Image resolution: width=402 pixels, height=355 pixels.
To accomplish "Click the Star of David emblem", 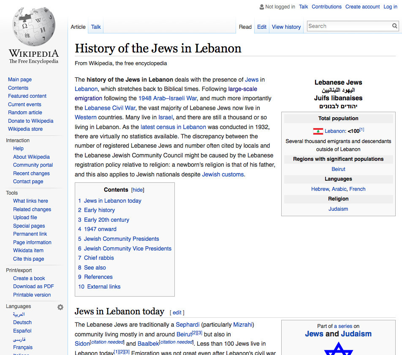I will click(x=338, y=350).
